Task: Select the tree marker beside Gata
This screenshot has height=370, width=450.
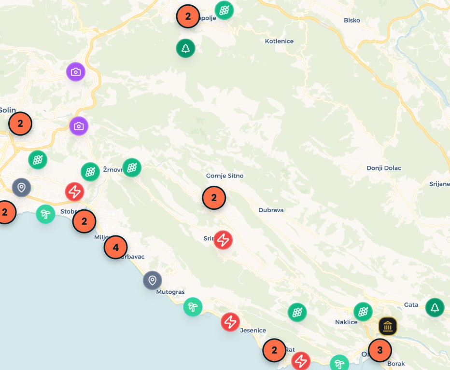Action: (x=435, y=307)
